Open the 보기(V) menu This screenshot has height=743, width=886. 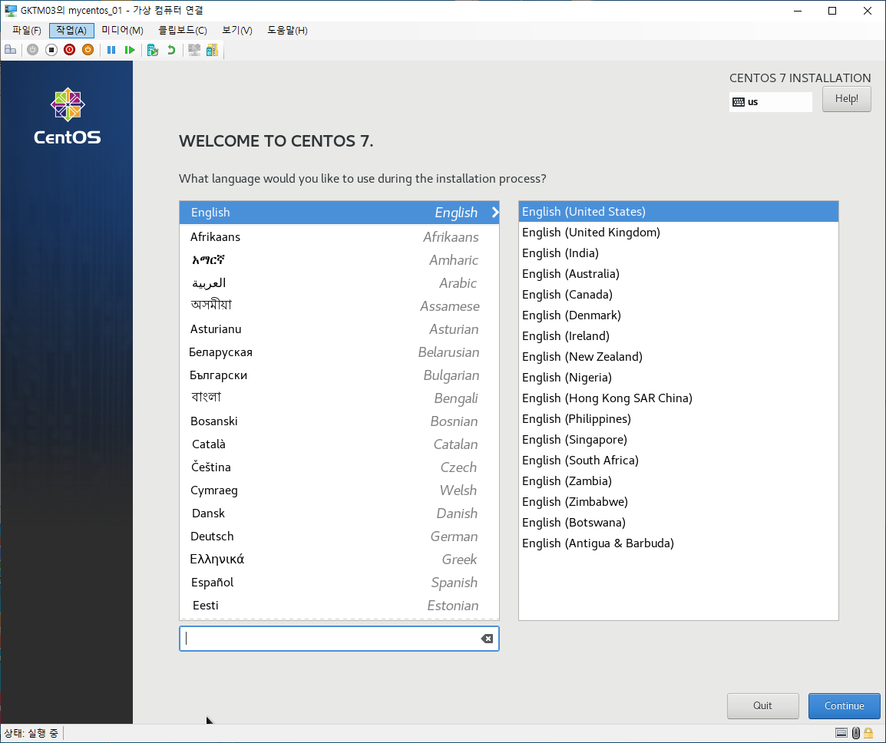(x=237, y=31)
